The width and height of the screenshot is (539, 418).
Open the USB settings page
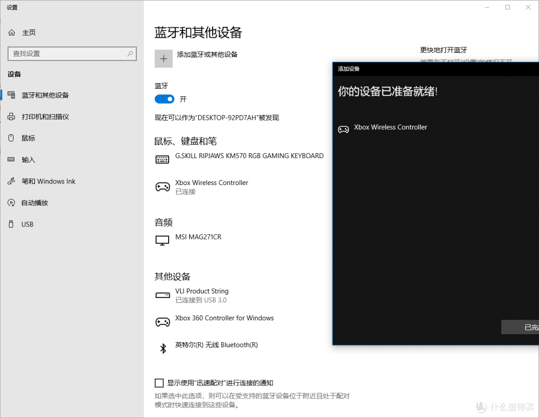72,224
